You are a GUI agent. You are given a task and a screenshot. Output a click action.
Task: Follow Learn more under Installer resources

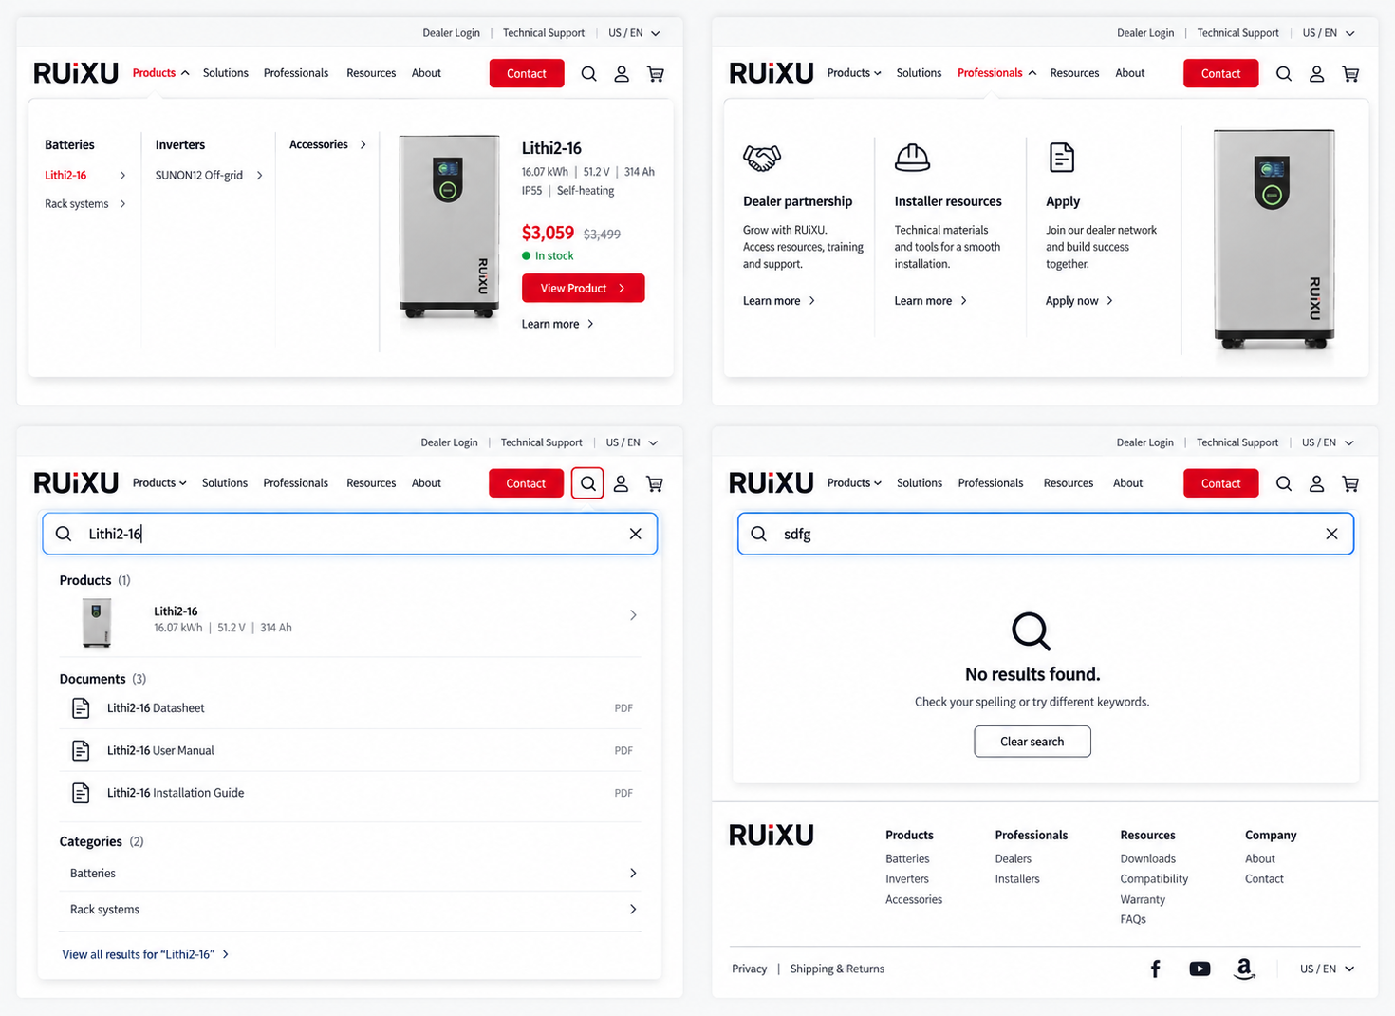(931, 301)
